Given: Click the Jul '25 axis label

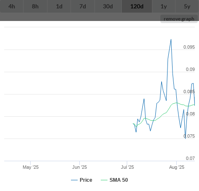Looking at the screenshot, I should click(127, 167).
